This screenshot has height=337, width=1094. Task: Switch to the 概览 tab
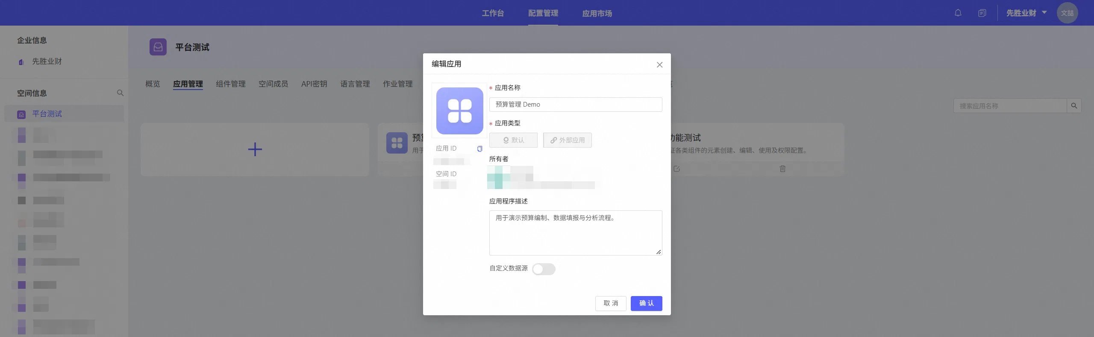[153, 84]
